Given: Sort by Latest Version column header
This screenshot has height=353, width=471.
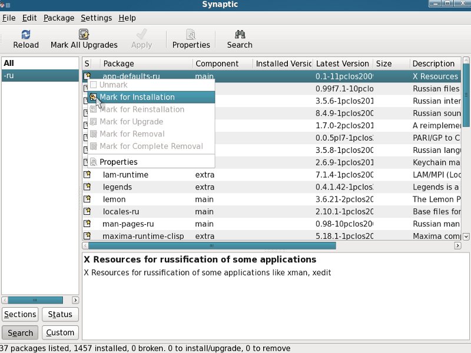Looking at the screenshot, I should click(342, 64).
